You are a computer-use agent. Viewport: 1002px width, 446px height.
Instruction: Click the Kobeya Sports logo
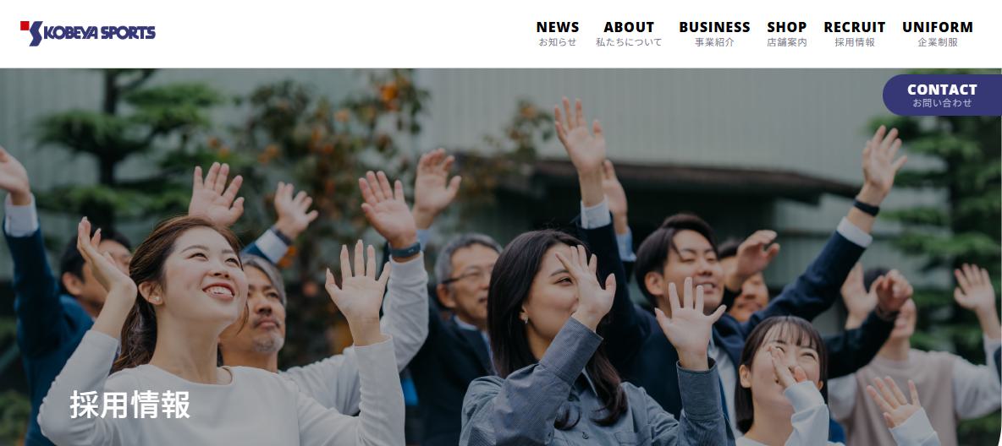coord(87,33)
